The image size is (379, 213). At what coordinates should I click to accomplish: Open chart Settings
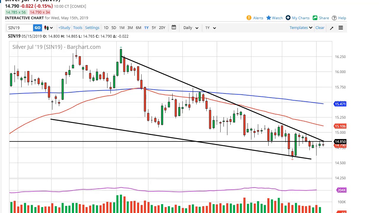click(x=92, y=28)
